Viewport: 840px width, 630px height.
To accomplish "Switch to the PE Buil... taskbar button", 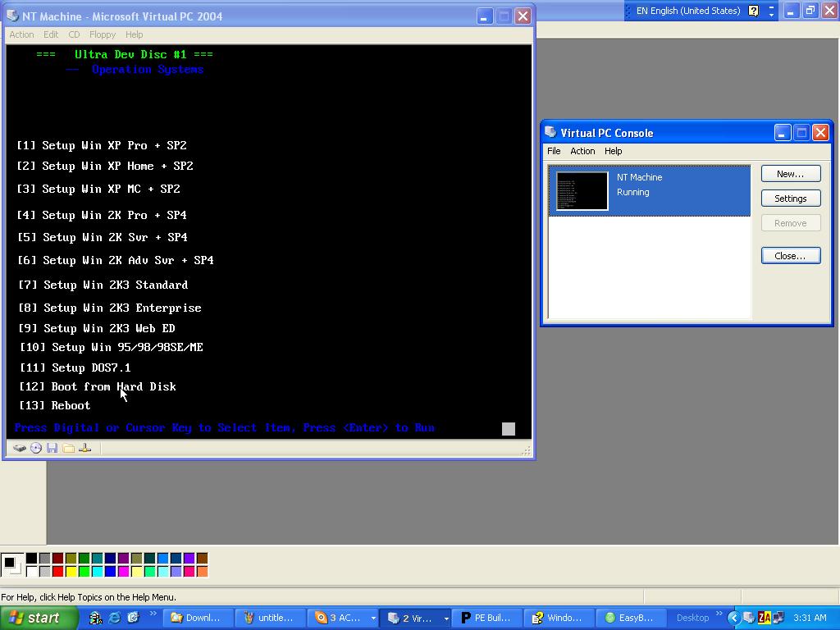I will [x=487, y=618].
